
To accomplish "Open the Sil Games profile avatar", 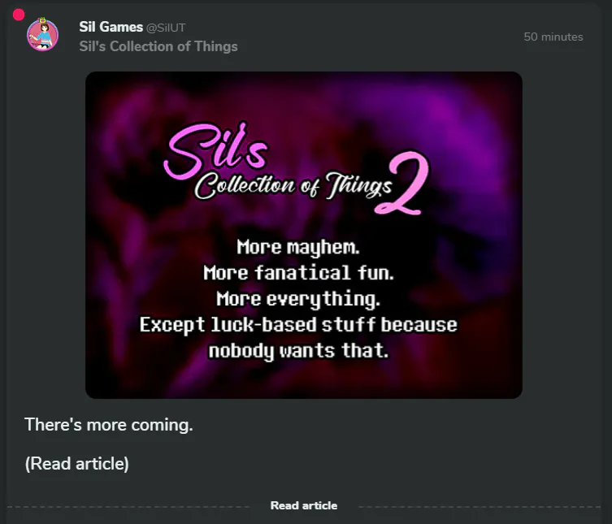I will [42, 34].
